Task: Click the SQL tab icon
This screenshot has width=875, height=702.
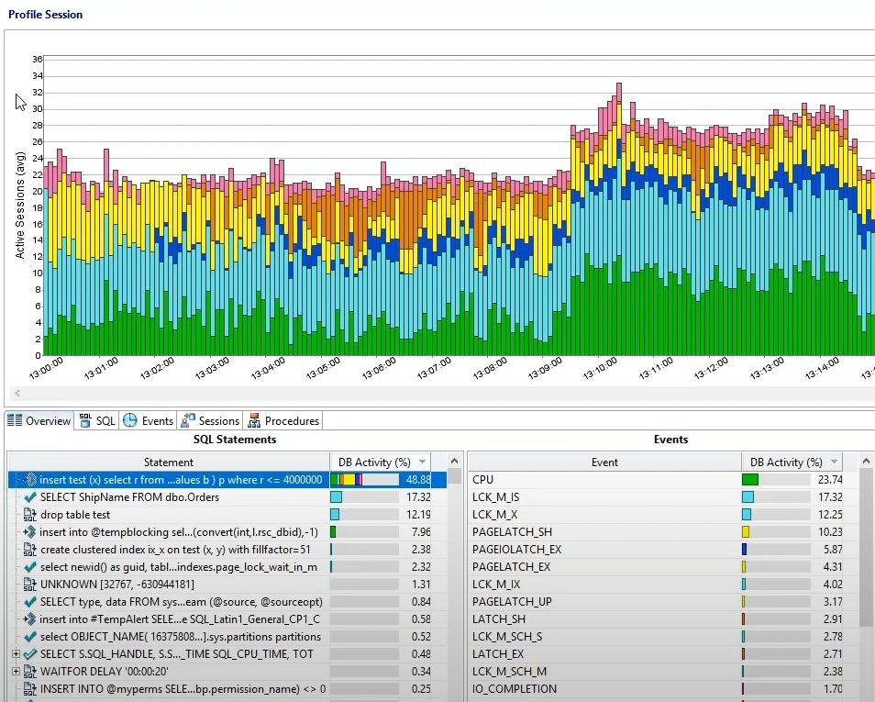Action: click(x=85, y=420)
